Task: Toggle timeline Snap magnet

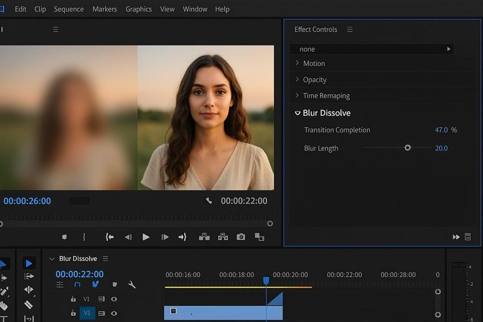Action: click(77, 285)
